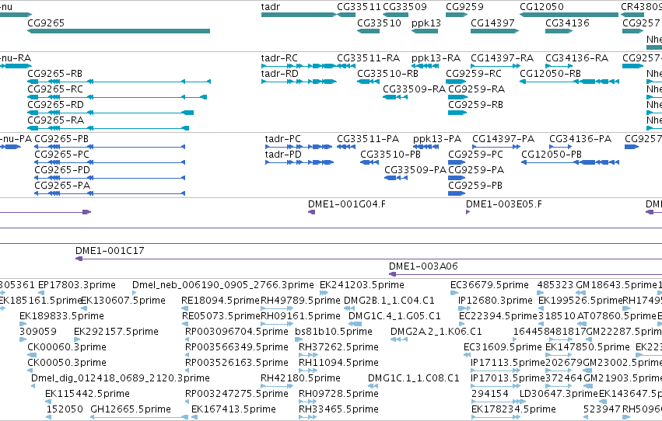
Task: Select the CG33509 gene label
Action: coord(405,7)
